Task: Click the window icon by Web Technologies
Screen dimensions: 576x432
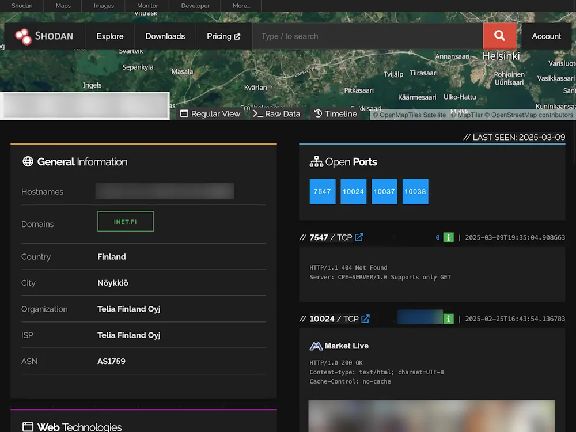Action: click(28, 427)
